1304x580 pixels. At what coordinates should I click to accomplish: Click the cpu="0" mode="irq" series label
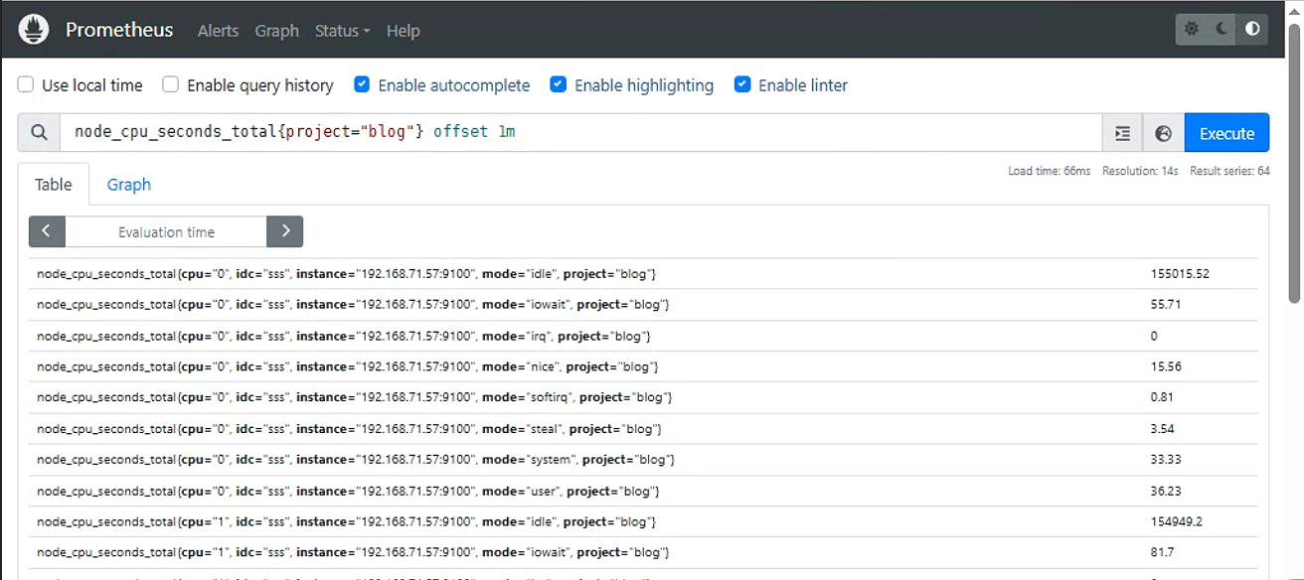point(344,336)
